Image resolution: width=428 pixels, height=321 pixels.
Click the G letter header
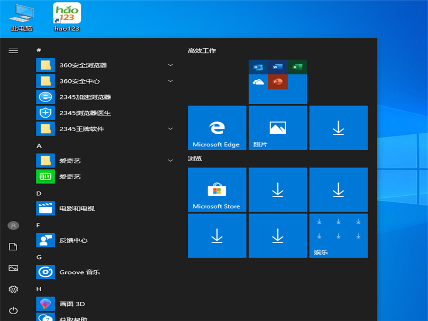coord(39,257)
